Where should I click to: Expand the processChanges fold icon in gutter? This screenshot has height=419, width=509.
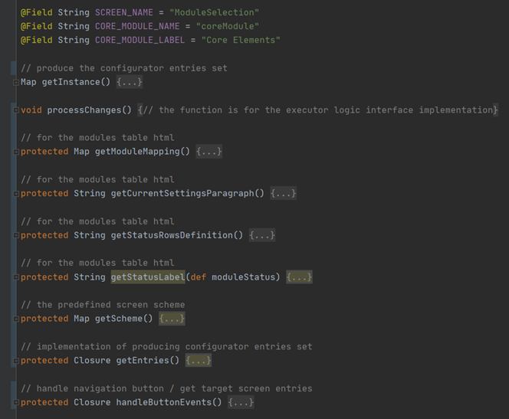click(16, 110)
